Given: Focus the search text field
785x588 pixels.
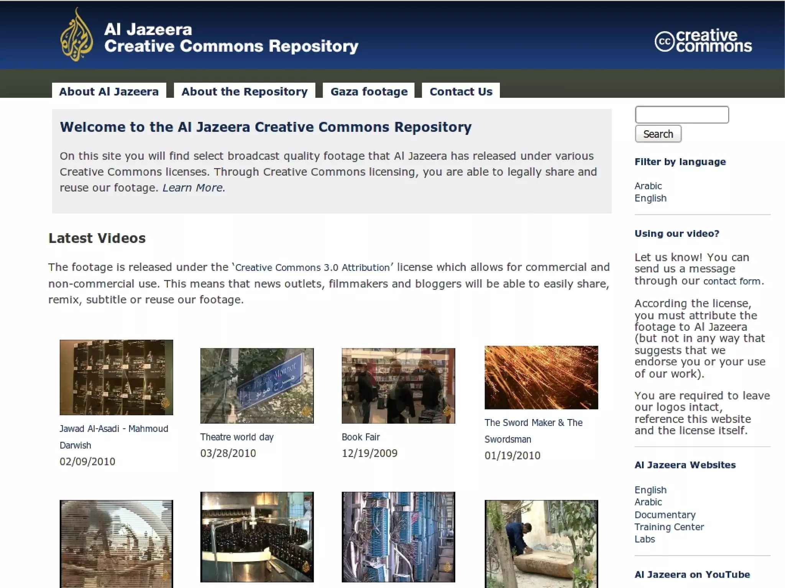Looking at the screenshot, I should [682, 115].
